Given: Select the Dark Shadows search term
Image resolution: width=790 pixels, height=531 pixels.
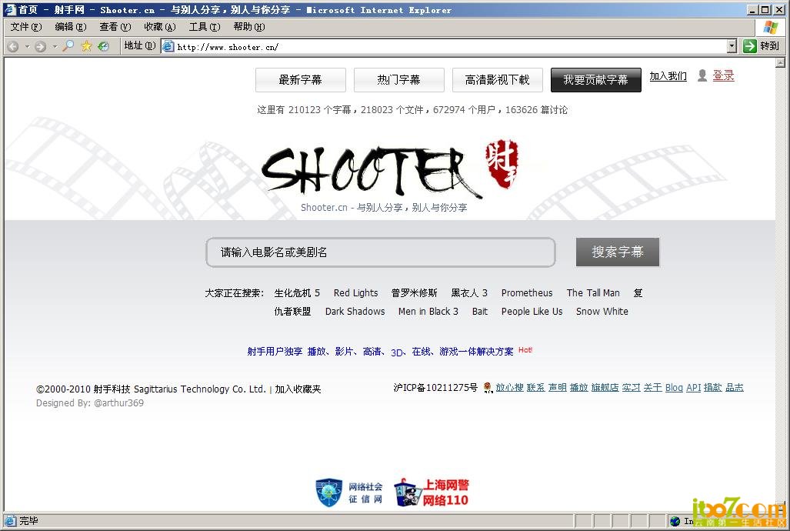Looking at the screenshot, I should coord(355,312).
